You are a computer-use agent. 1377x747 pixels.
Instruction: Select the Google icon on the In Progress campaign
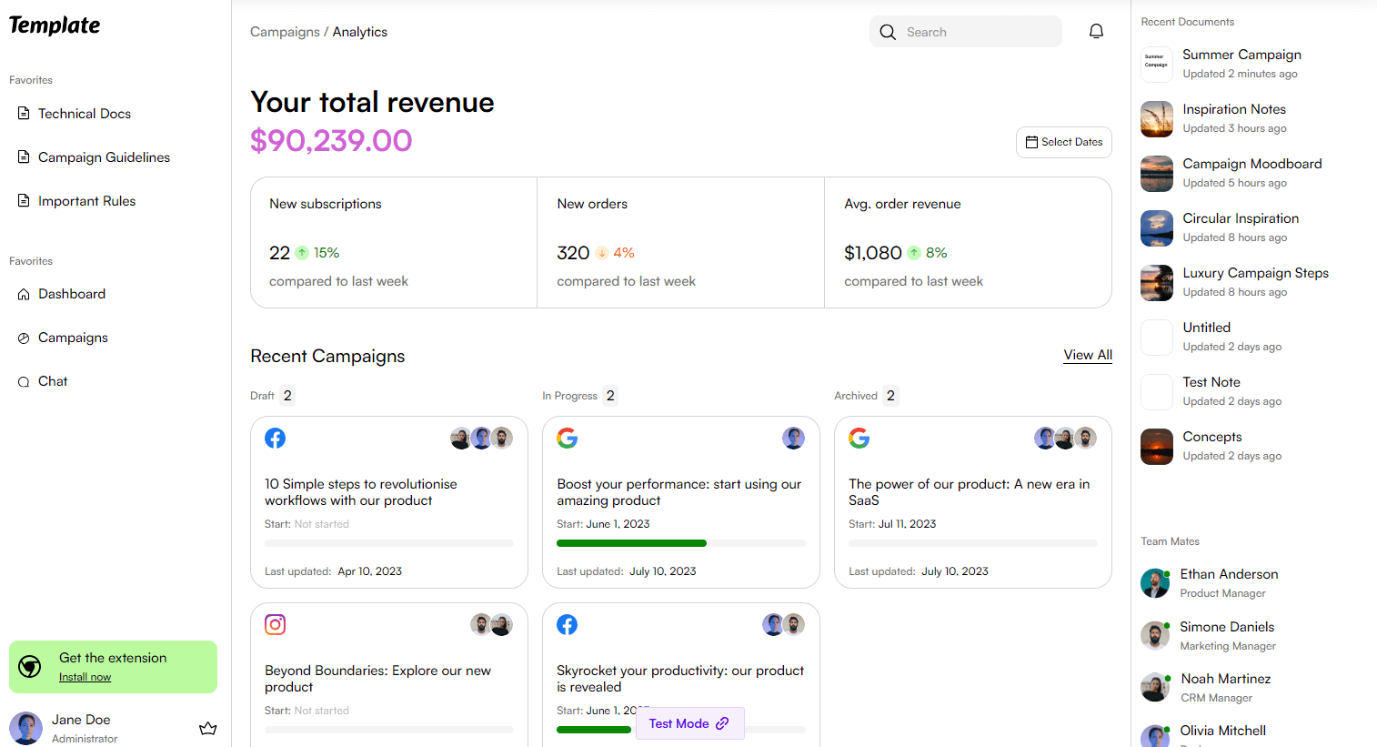pos(567,438)
